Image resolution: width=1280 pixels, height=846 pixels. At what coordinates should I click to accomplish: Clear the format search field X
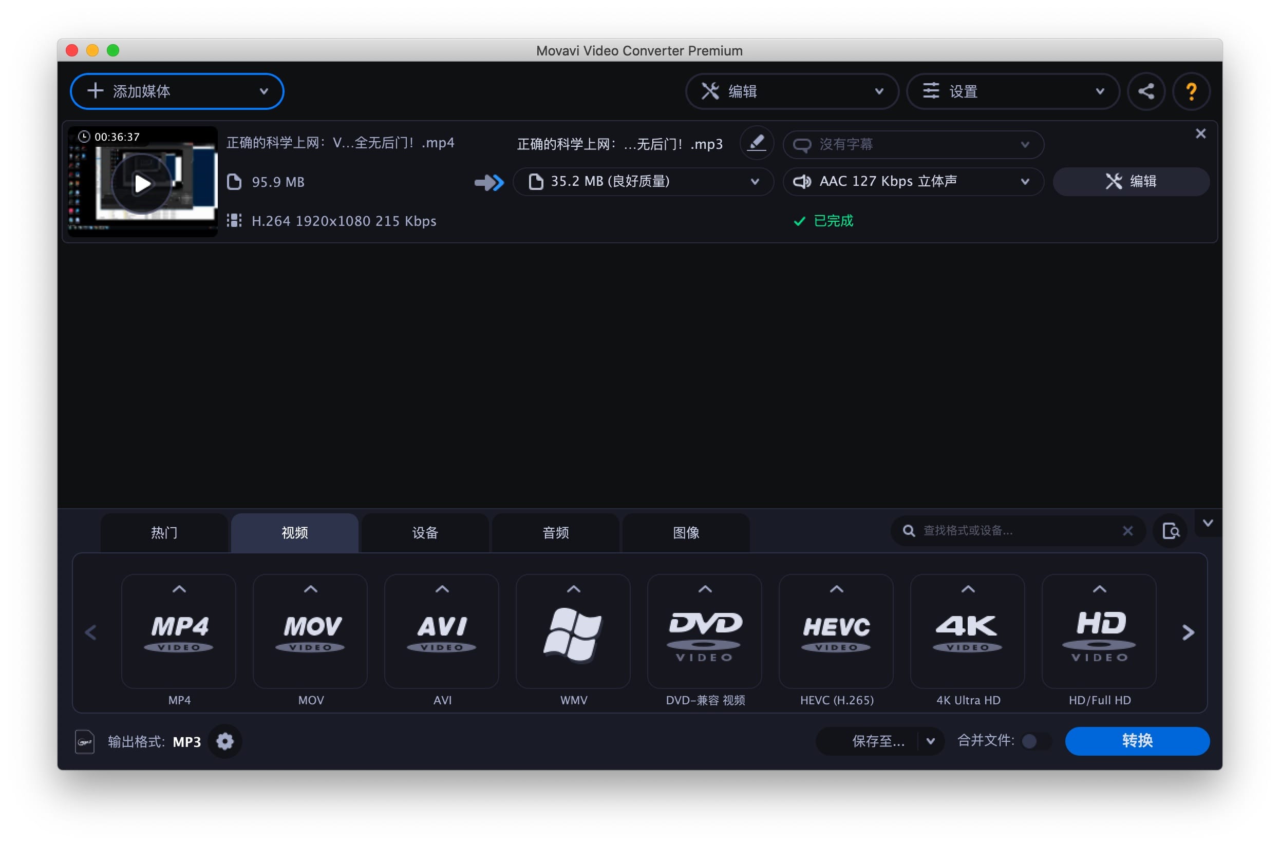1127,531
